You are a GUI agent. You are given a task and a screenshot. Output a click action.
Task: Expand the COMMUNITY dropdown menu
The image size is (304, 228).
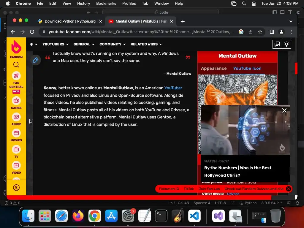pos(113,44)
